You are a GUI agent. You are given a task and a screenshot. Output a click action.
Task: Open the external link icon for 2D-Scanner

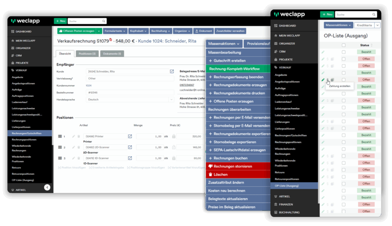[130, 147]
